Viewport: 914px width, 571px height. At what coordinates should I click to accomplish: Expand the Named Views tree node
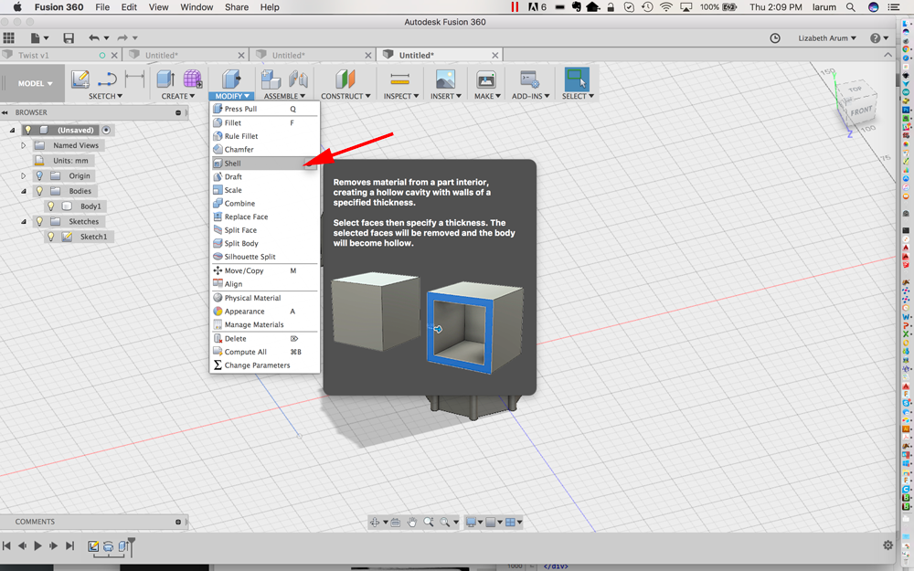[24, 145]
